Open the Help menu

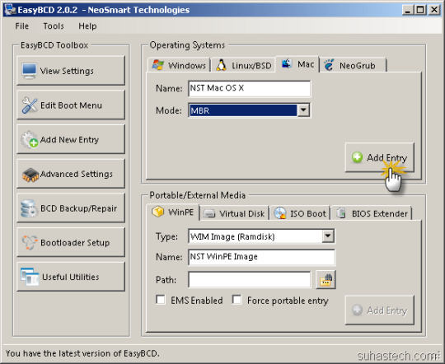(87, 26)
